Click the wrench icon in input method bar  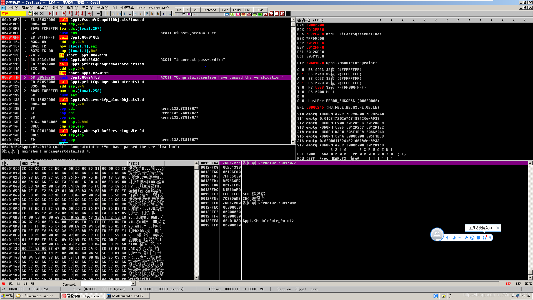(466, 237)
